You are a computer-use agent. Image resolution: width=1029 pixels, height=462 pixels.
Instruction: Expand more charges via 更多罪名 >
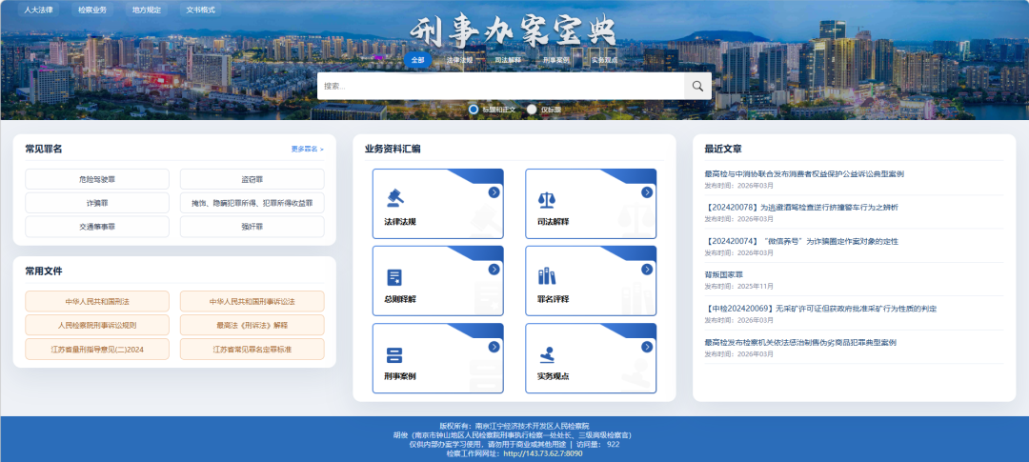307,150
